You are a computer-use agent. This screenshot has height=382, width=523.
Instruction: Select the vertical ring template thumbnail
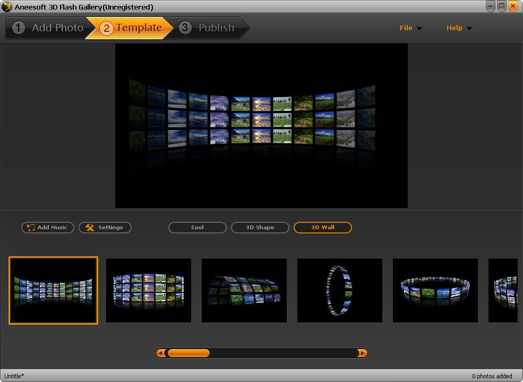pos(340,290)
